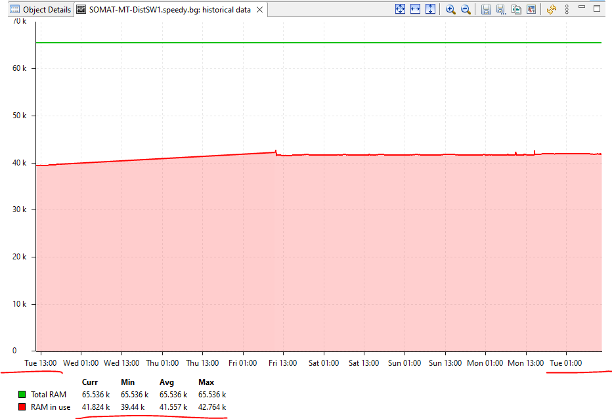This screenshot has width=612, height=419.
Task: Click the 30 k y-axis label
Action: (20, 209)
